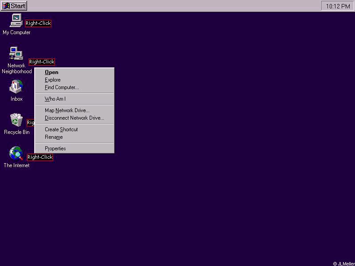355x266 pixels.
Task: Select the Inbox desktop icon
Action: point(16,86)
